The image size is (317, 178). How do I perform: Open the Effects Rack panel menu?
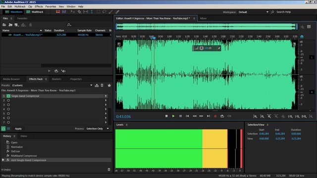click(x=46, y=79)
